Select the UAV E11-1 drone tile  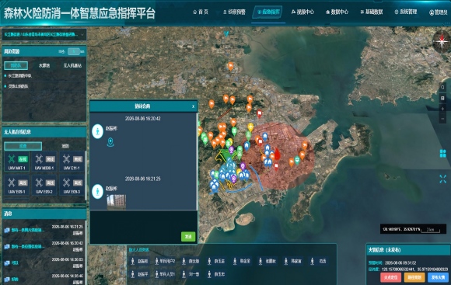coord(72,162)
